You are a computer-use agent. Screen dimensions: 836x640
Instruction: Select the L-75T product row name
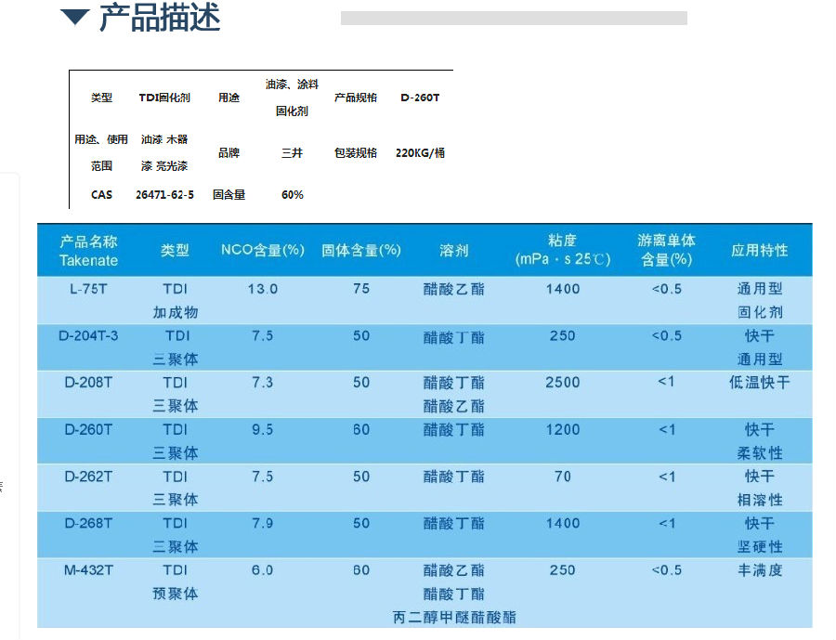coord(88,289)
